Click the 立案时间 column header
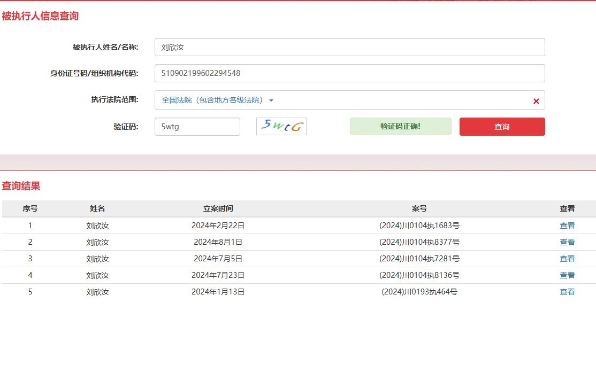The width and height of the screenshot is (596, 365). (x=218, y=209)
